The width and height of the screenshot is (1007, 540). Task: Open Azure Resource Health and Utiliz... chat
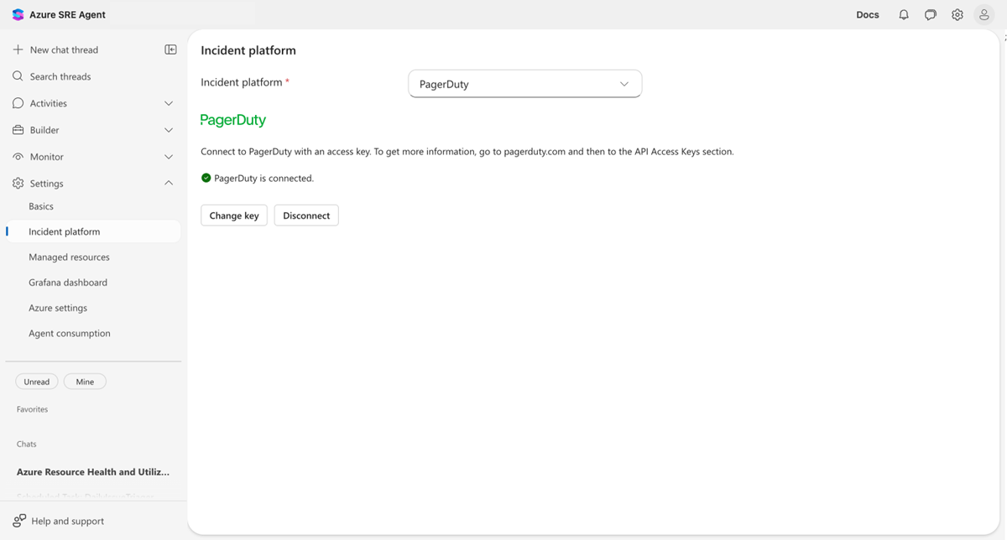pyautogui.click(x=93, y=472)
